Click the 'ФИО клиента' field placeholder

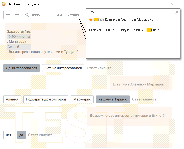19,37
